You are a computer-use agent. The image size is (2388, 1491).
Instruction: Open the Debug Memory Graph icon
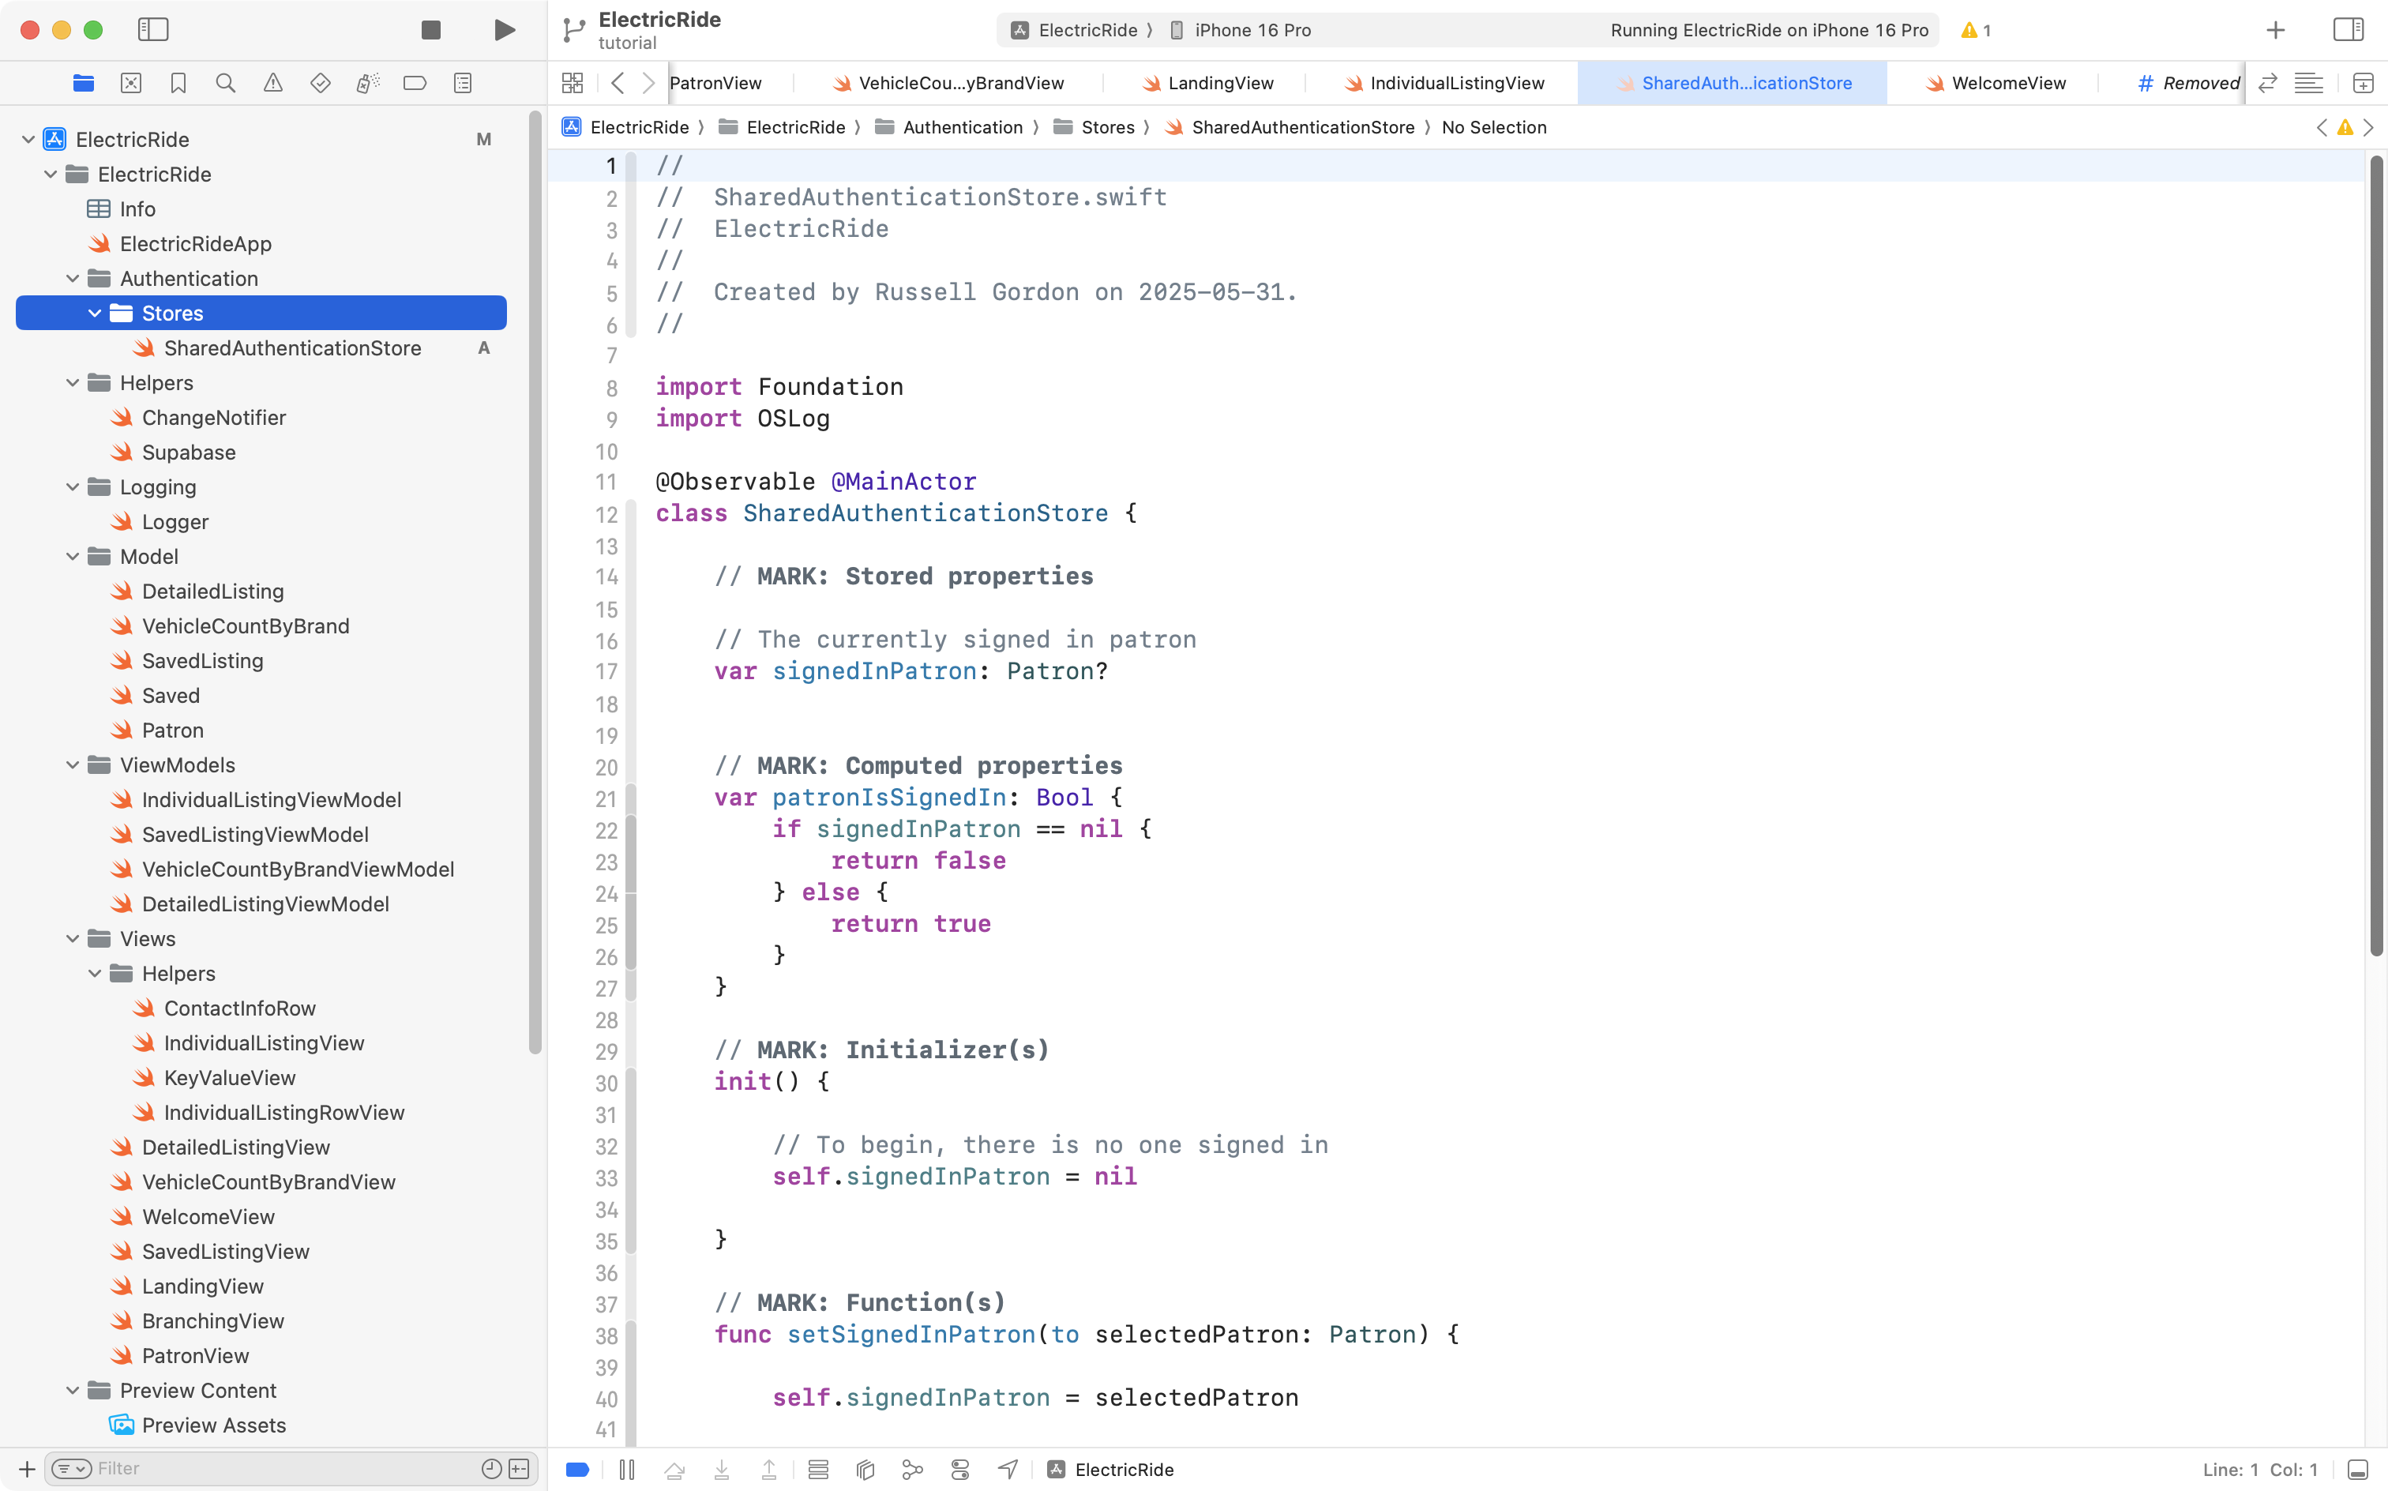click(x=913, y=1470)
